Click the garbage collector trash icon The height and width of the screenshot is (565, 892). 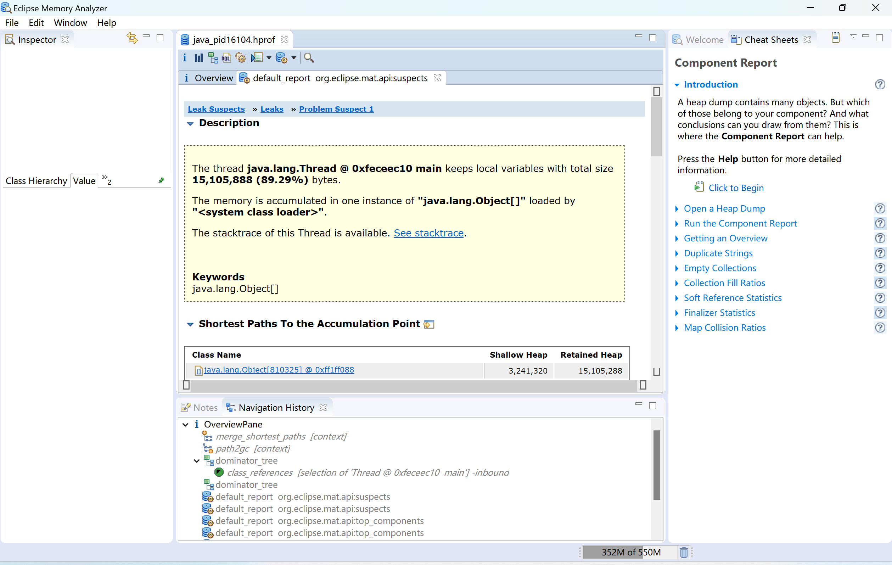[684, 552]
